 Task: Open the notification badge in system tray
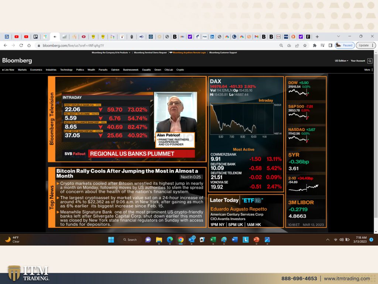[371, 240]
